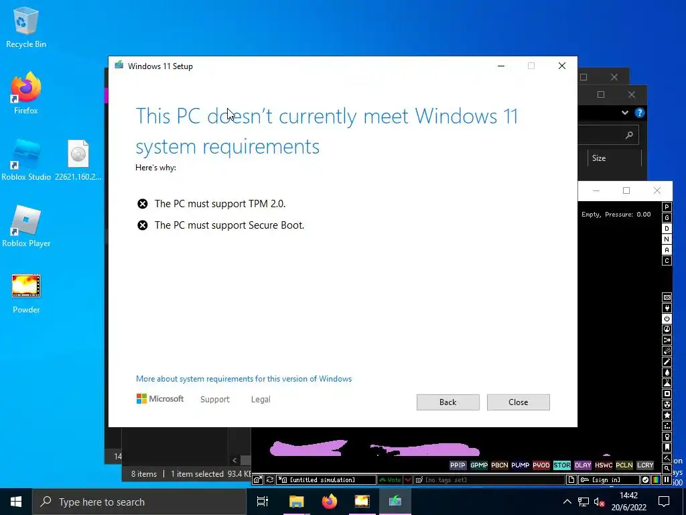Open the Gases element category
Image resolution: width=686 pixels, height=515 pixels.
point(667,361)
